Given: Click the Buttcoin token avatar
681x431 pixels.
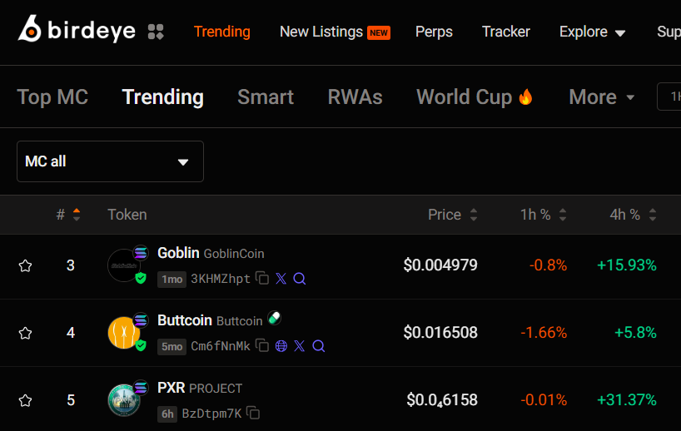Looking at the screenshot, I should coord(124,333).
